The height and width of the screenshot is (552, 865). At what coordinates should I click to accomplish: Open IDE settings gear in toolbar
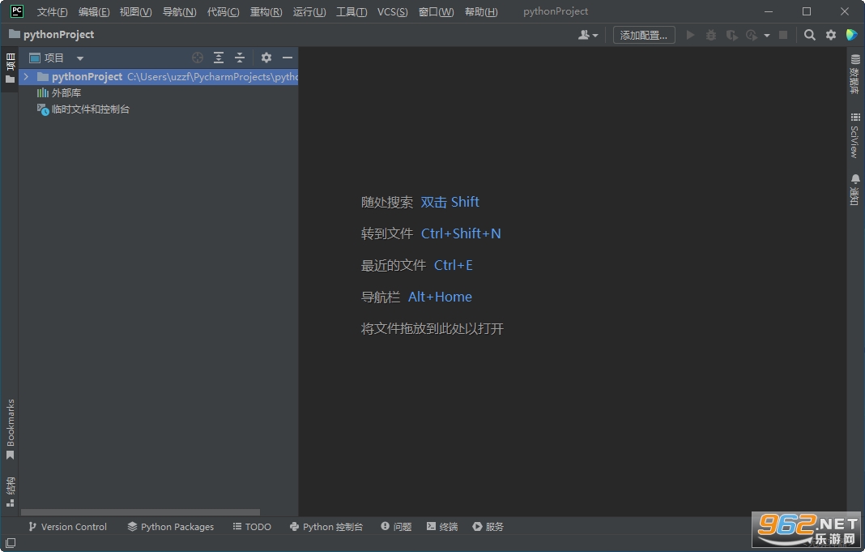[831, 36]
